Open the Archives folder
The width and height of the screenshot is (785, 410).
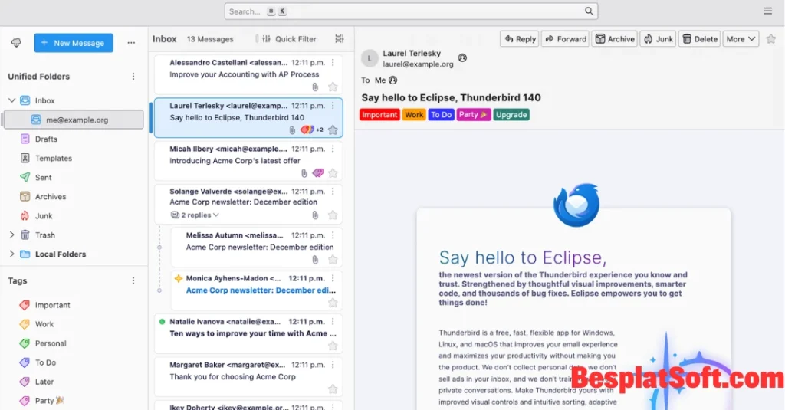[50, 197]
